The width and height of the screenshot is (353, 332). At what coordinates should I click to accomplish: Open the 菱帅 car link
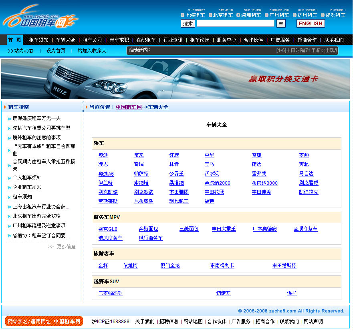[x=304, y=155]
